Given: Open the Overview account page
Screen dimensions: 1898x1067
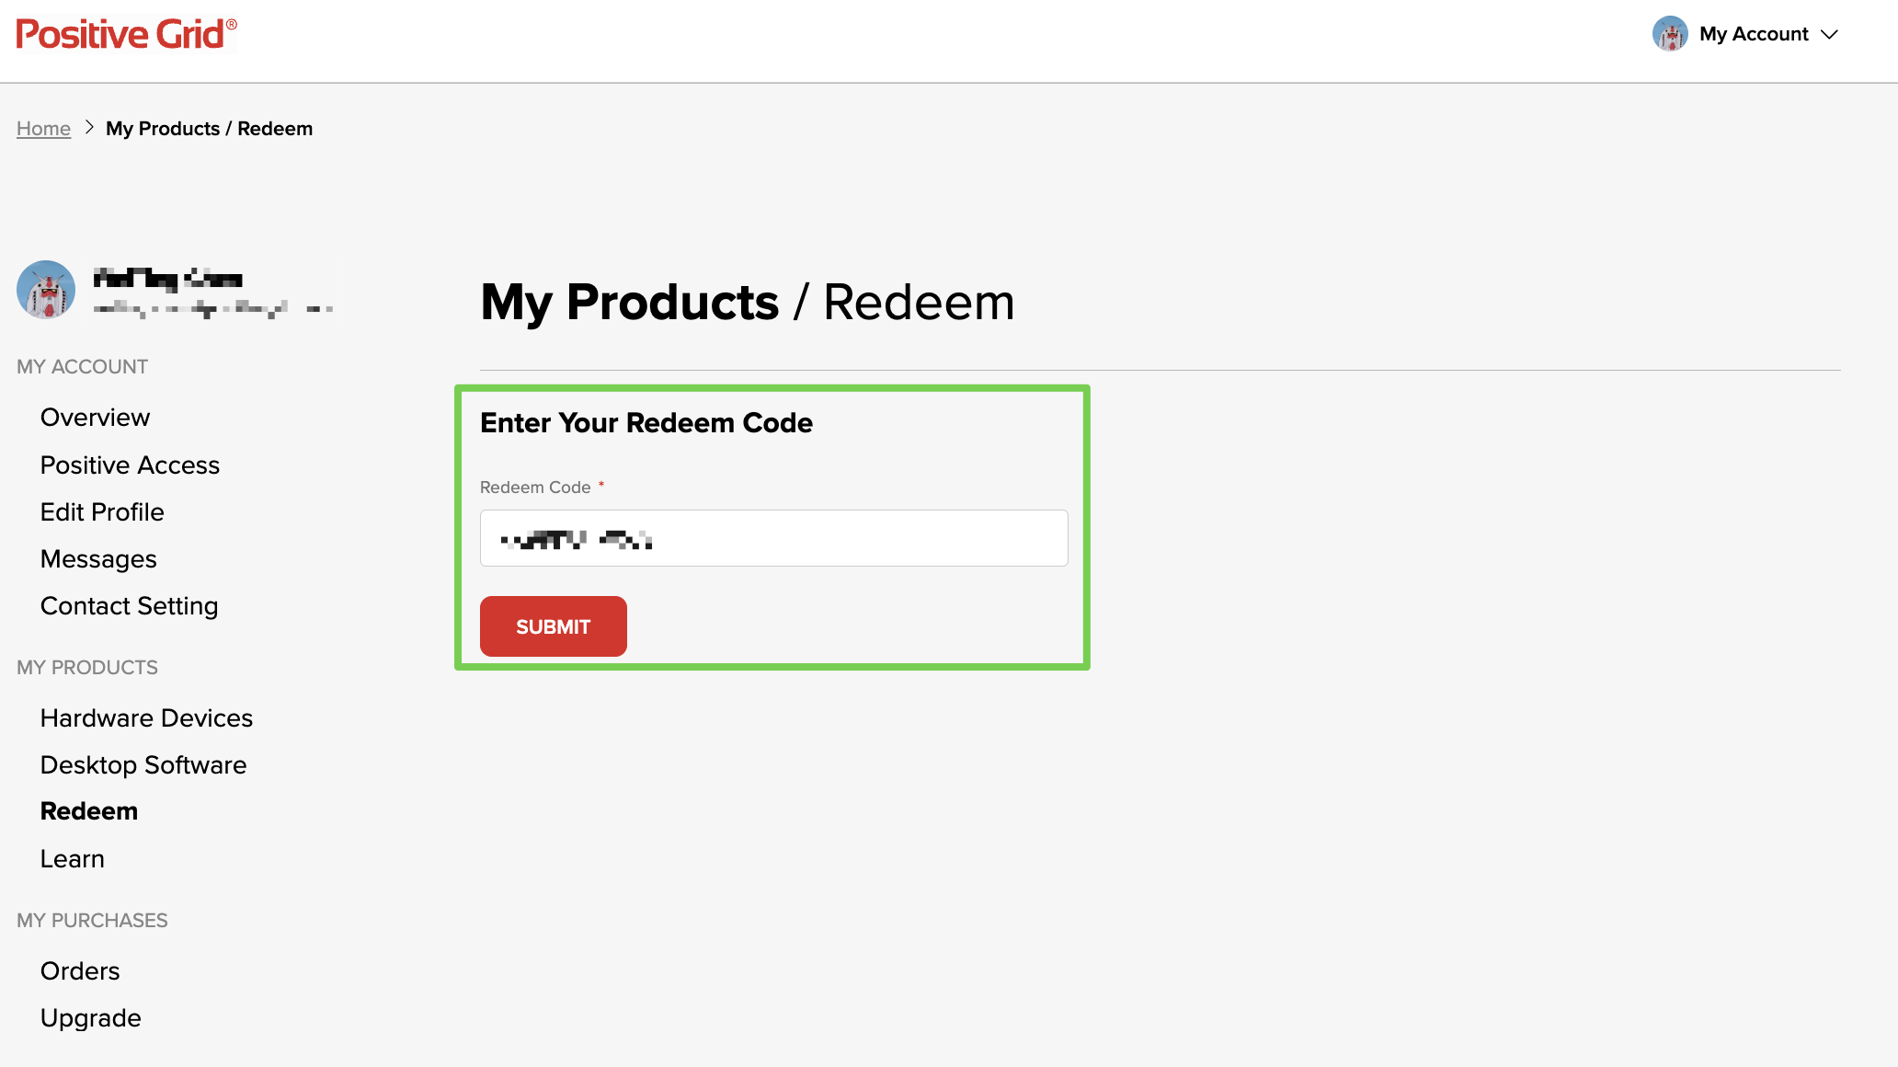Looking at the screenshot, I should 95,418.
